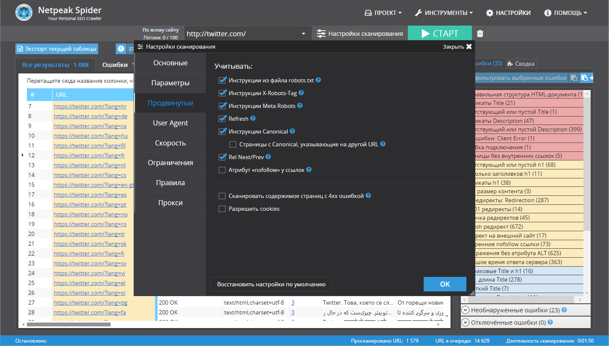Click help icon for 4xx error scanning

(368, 196)
